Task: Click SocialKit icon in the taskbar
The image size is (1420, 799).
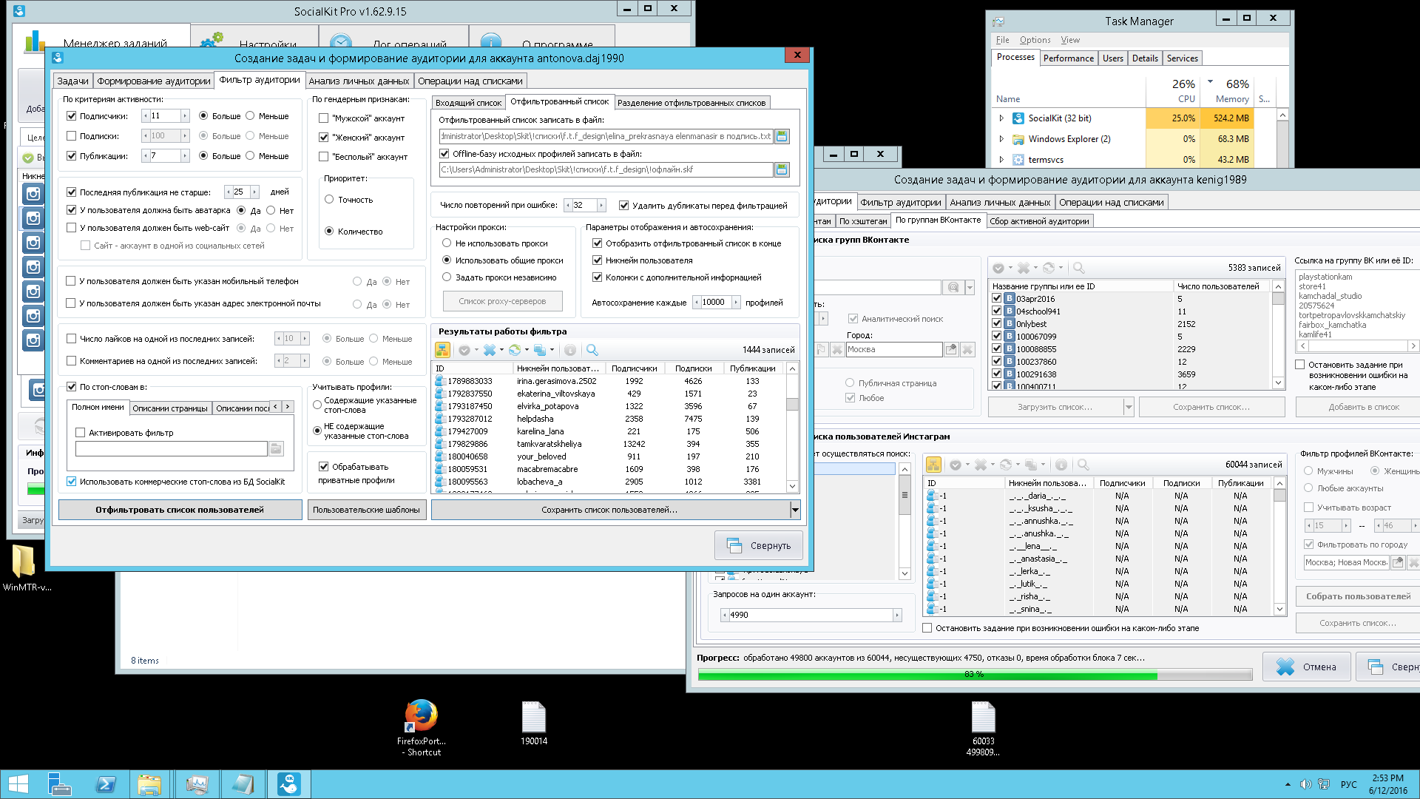Action: tap(288, 784)
